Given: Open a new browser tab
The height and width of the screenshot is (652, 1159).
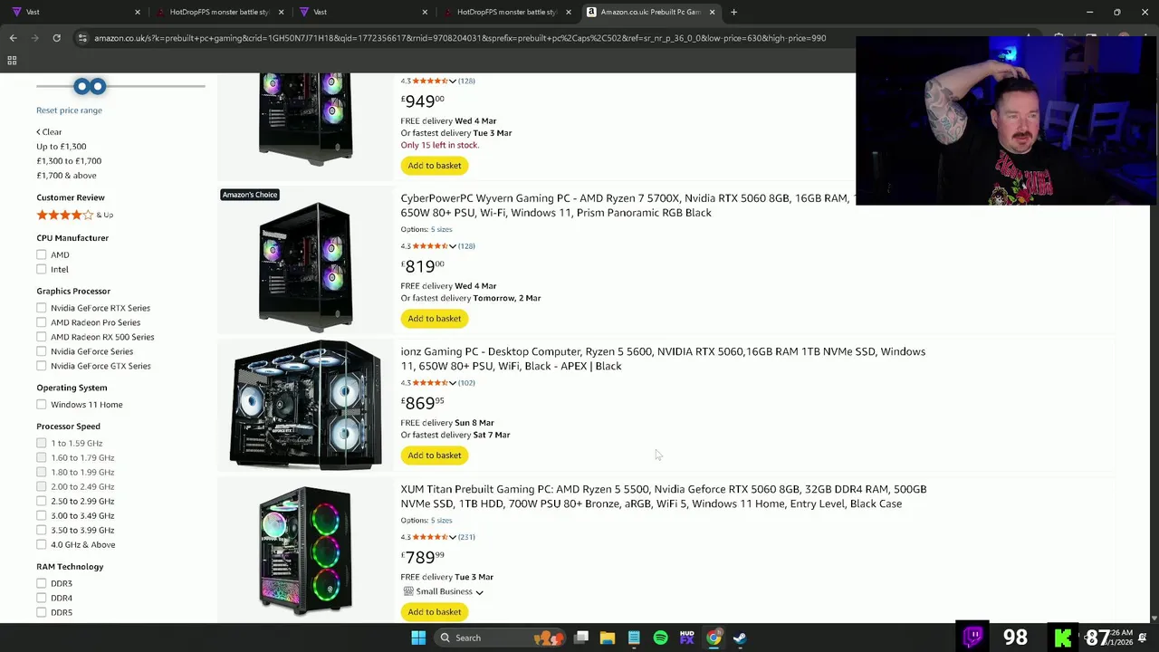Looking at the screenshot, I should 733,12.
